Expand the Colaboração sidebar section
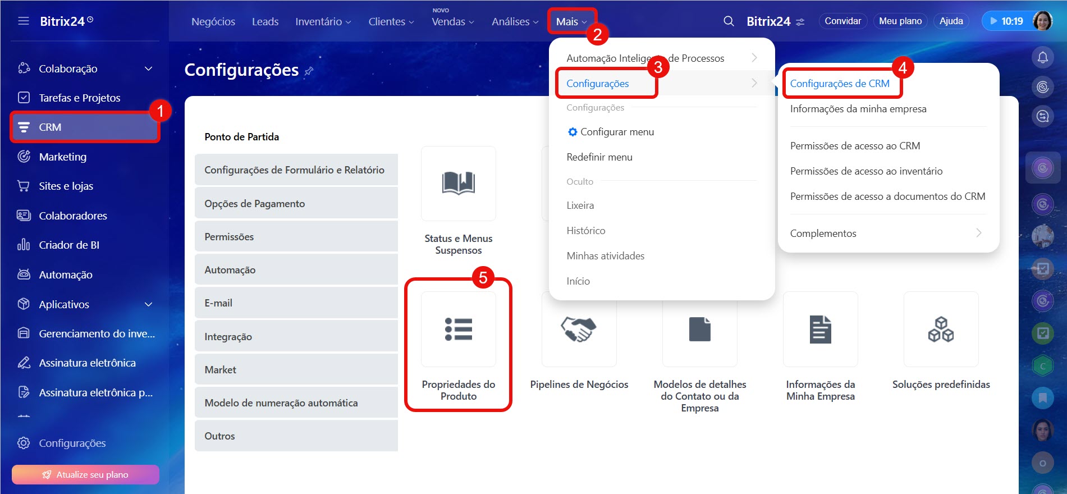The image size is (1067, 494). pos(149,68)
